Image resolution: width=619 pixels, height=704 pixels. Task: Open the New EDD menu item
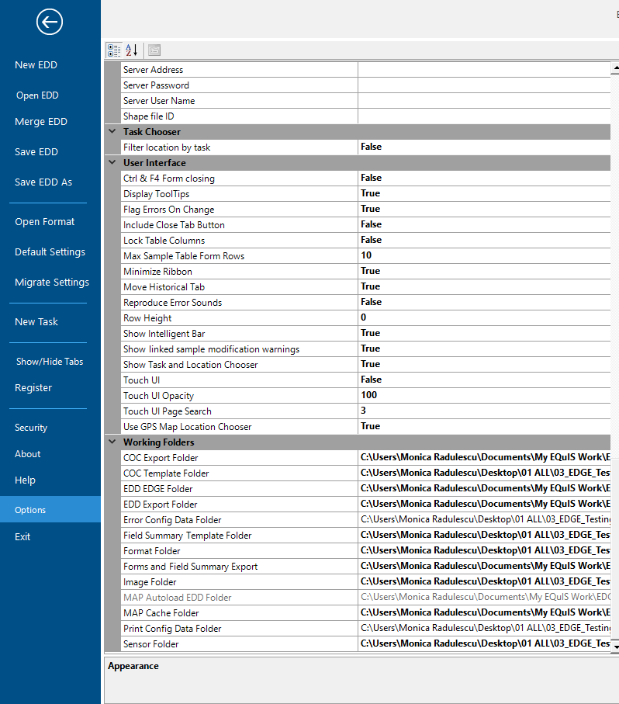36,64
